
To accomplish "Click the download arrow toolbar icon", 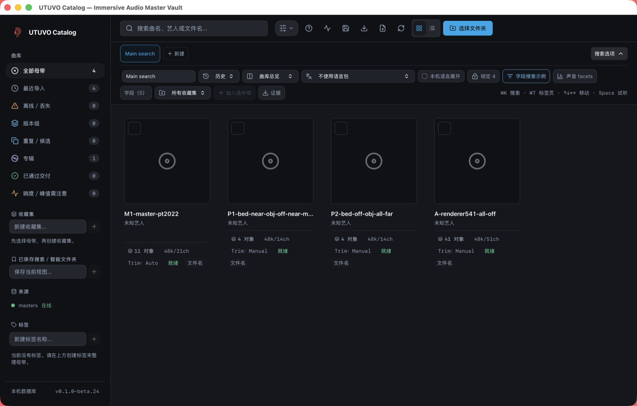I will 364,28.
